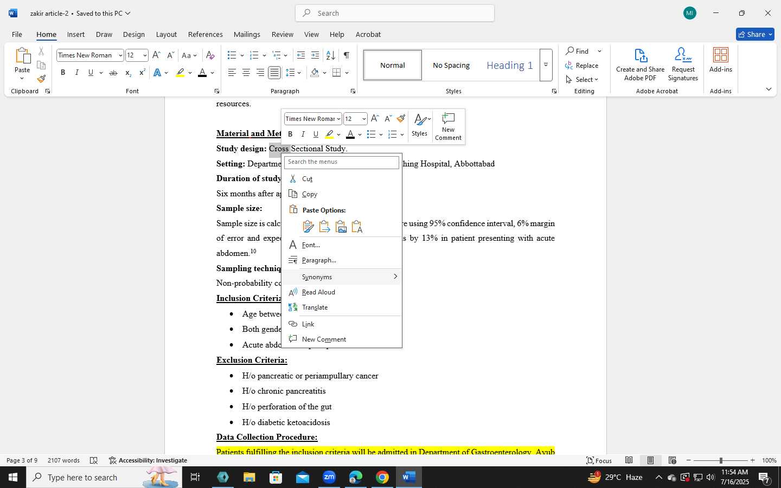Toggle Italic in the ribbon
The image size is (781, 488).
[76, 73]
